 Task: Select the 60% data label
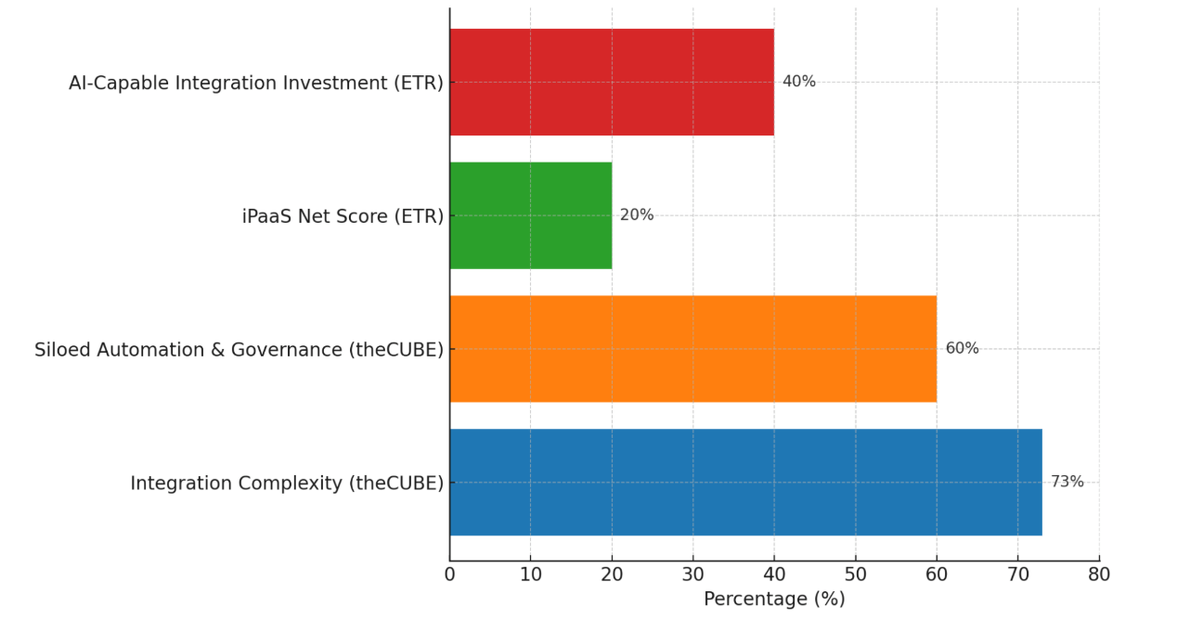[x=962, y=349]
